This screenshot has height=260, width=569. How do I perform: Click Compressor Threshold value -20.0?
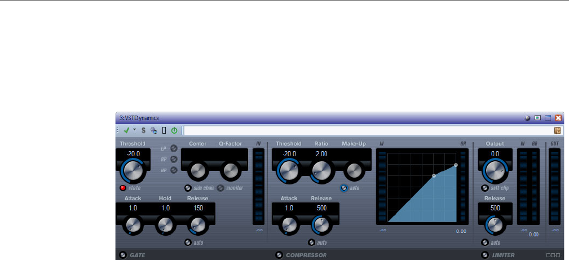(x=289, y=154)
